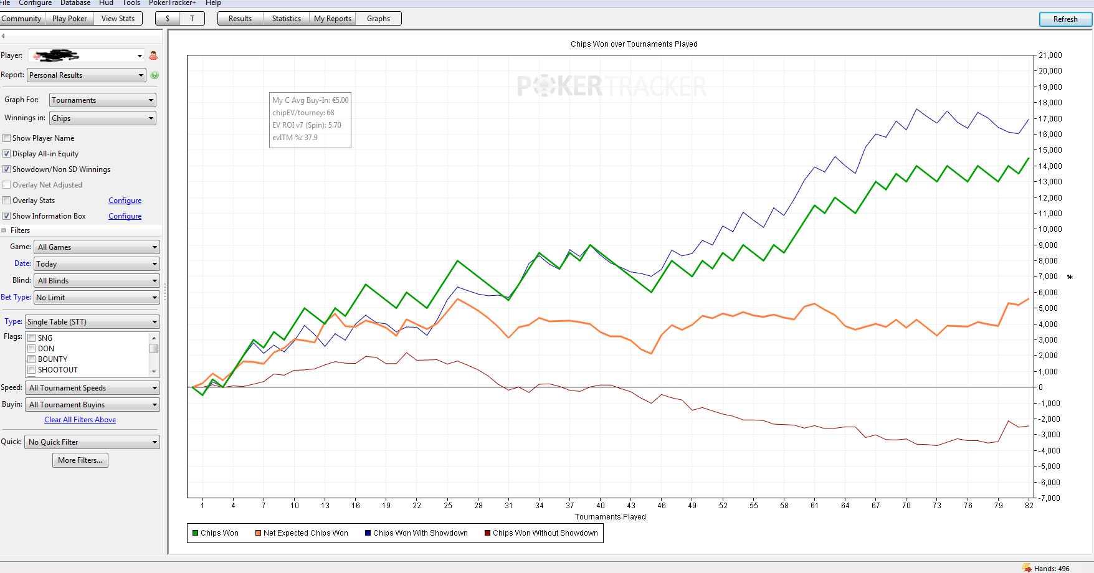Enable Overlay Stats checkbox
Screen dimensions: 1094x573
pos(7,201)
